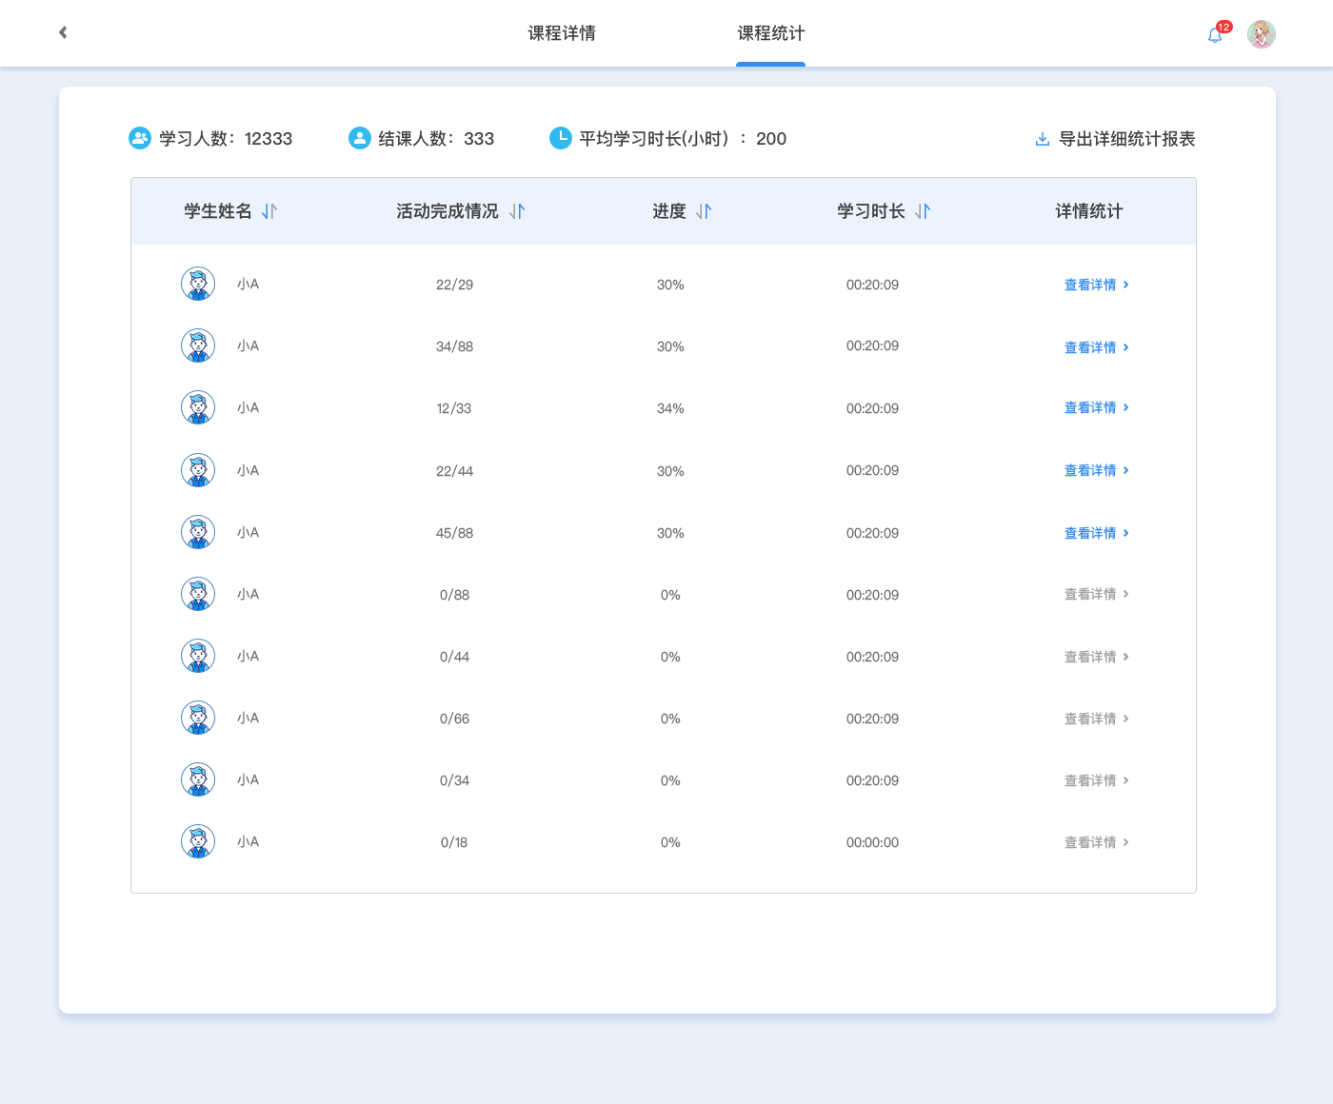This screenshot has height=1104, width=1333.
Task: Export report via 导出详细统计报表 link
Action: 1127,139
